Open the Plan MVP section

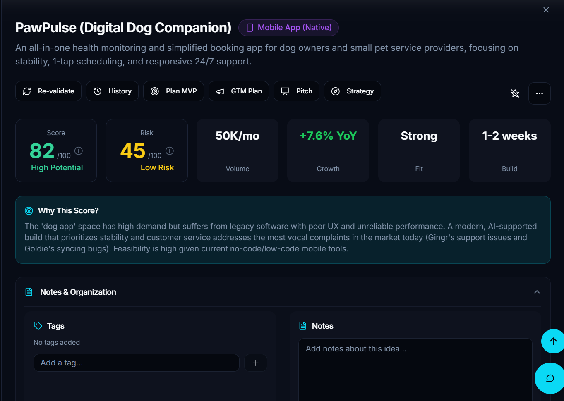[x=173, y=91]
